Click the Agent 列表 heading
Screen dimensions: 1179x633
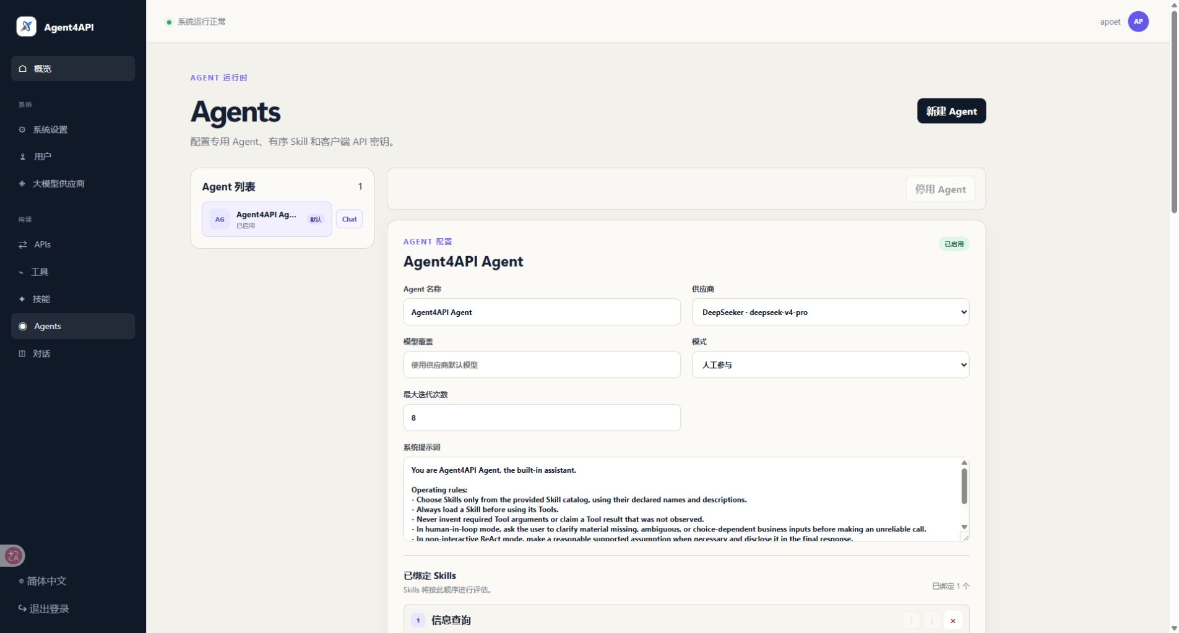pos(228,187)
